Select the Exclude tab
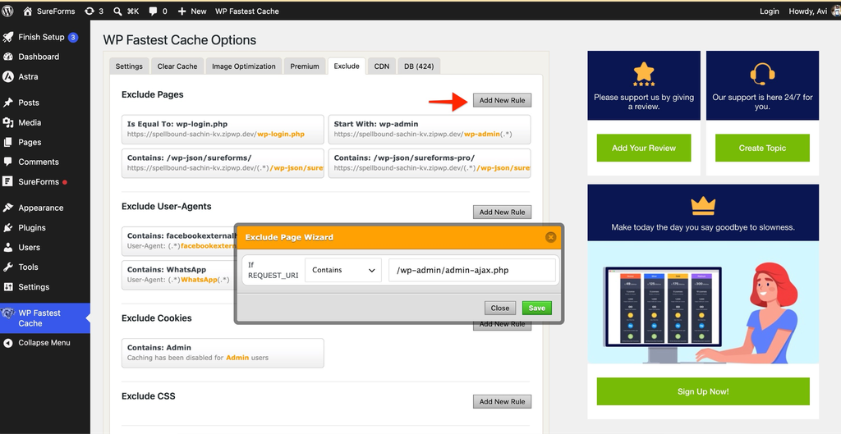Screen dimensions: 841x434 coord(347,66)
